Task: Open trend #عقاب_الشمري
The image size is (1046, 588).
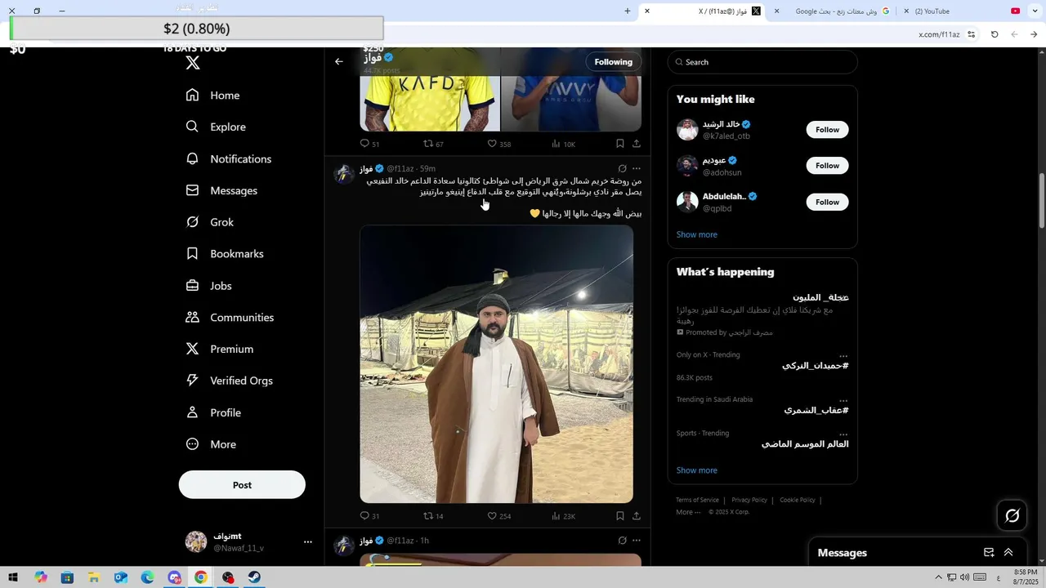Action: (816, 410)
